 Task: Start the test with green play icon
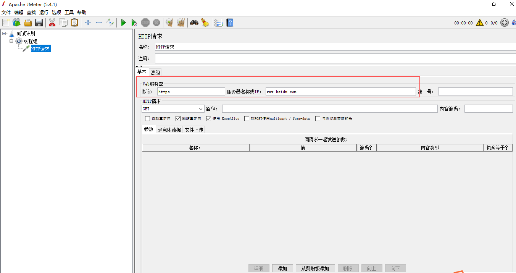(123, 23)
